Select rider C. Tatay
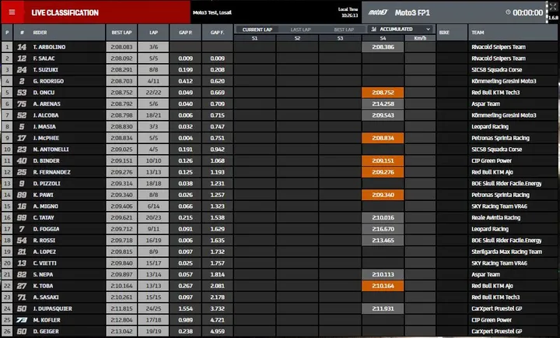This screenshot has width=560, height=338. [44, 218]
